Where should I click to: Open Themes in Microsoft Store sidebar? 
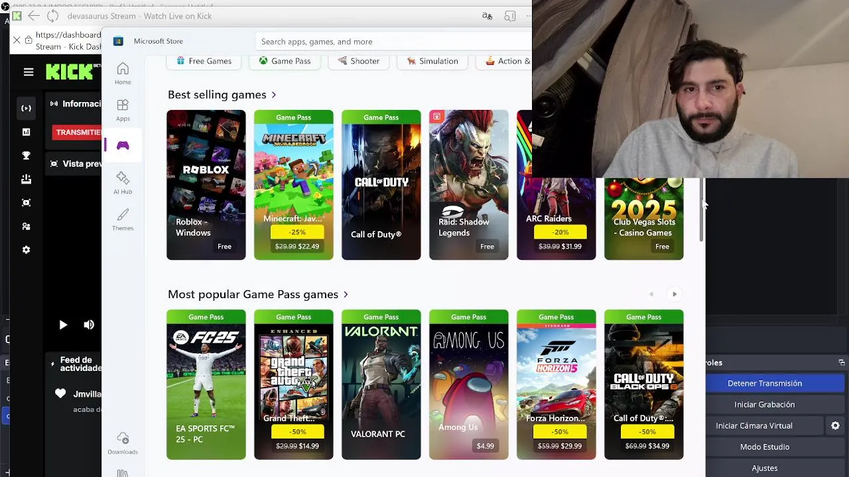coord(123,219)
